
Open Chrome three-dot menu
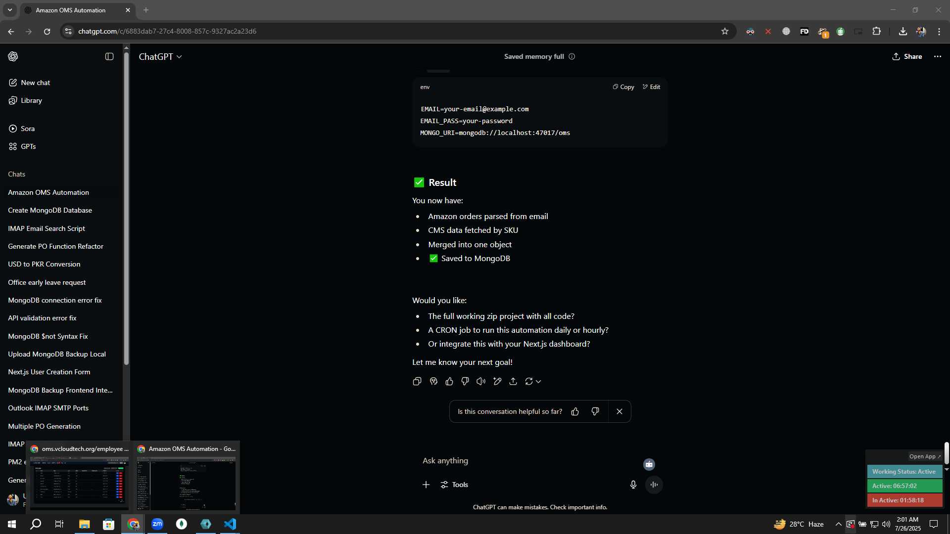pyautogui.click(x=939, y=31)
